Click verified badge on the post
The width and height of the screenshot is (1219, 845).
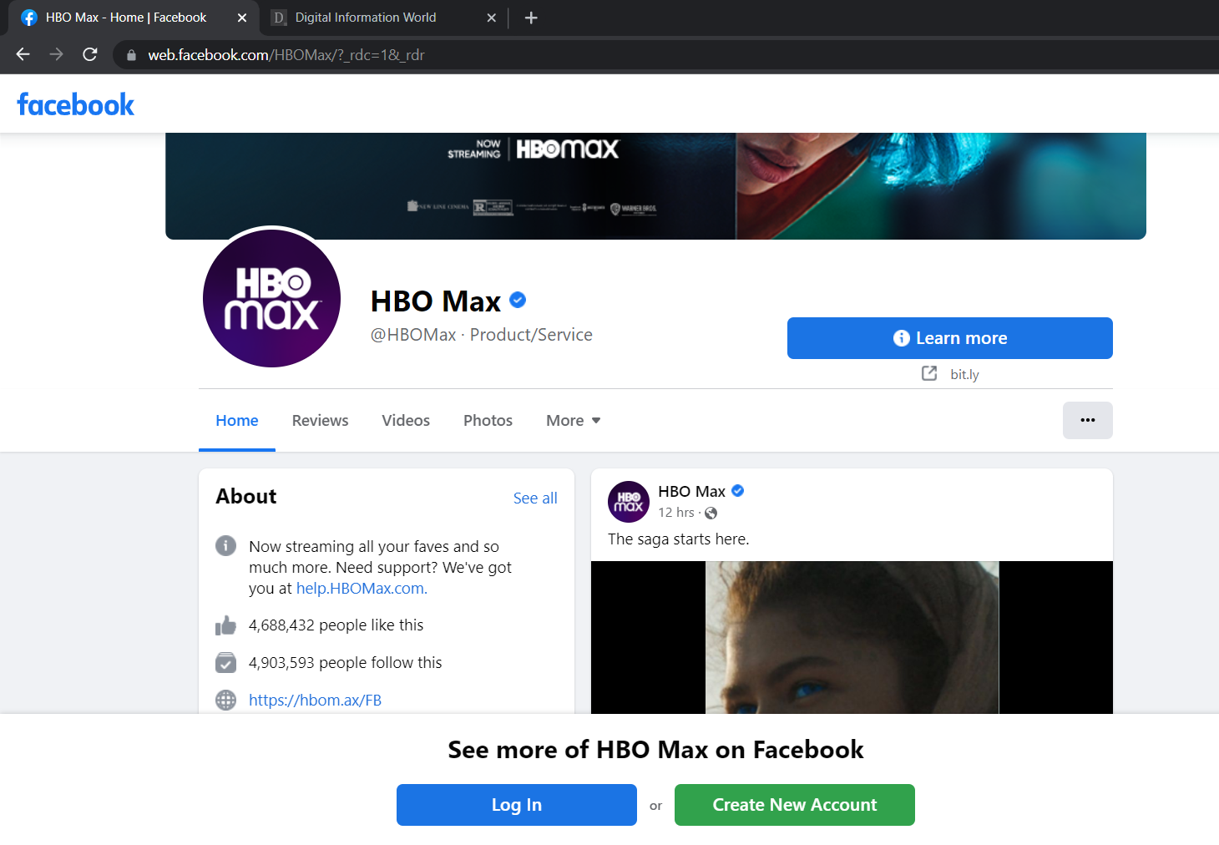tap(738, 491)
